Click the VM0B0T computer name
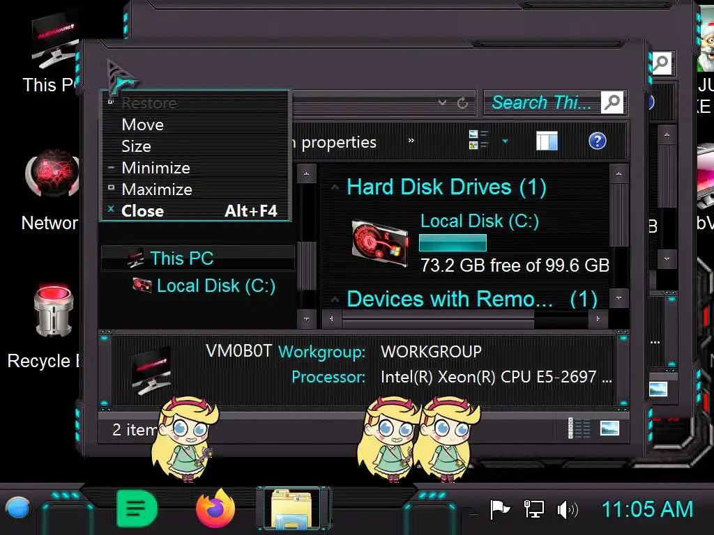This screenshot has height=535, width=714. (x=239, y=351)
